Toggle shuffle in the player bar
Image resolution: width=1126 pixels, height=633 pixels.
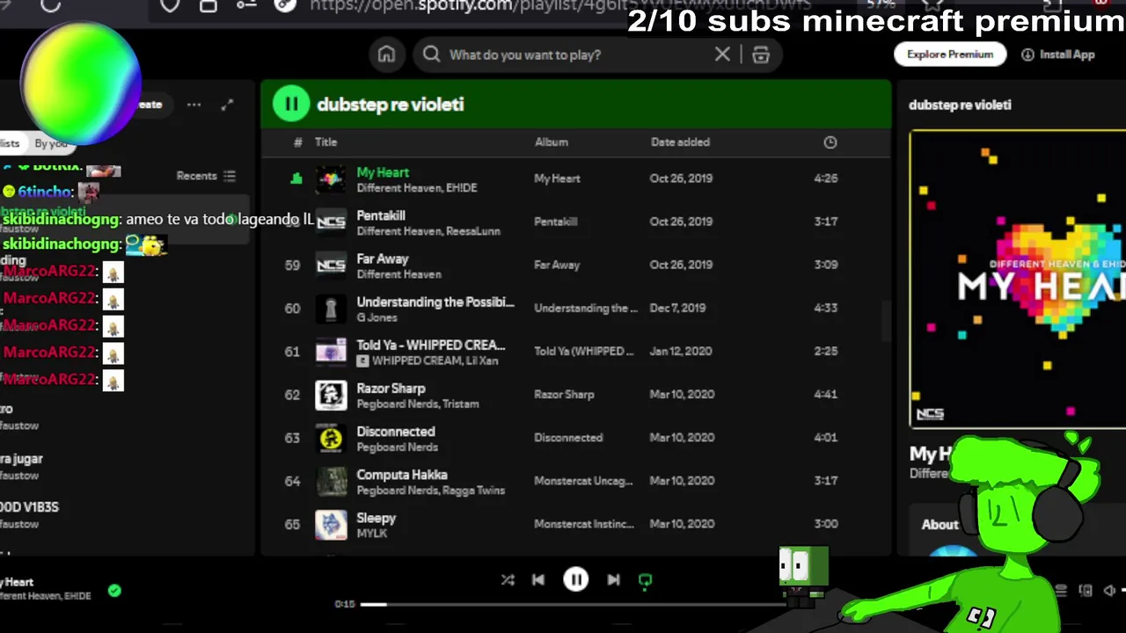coord(508,579)
